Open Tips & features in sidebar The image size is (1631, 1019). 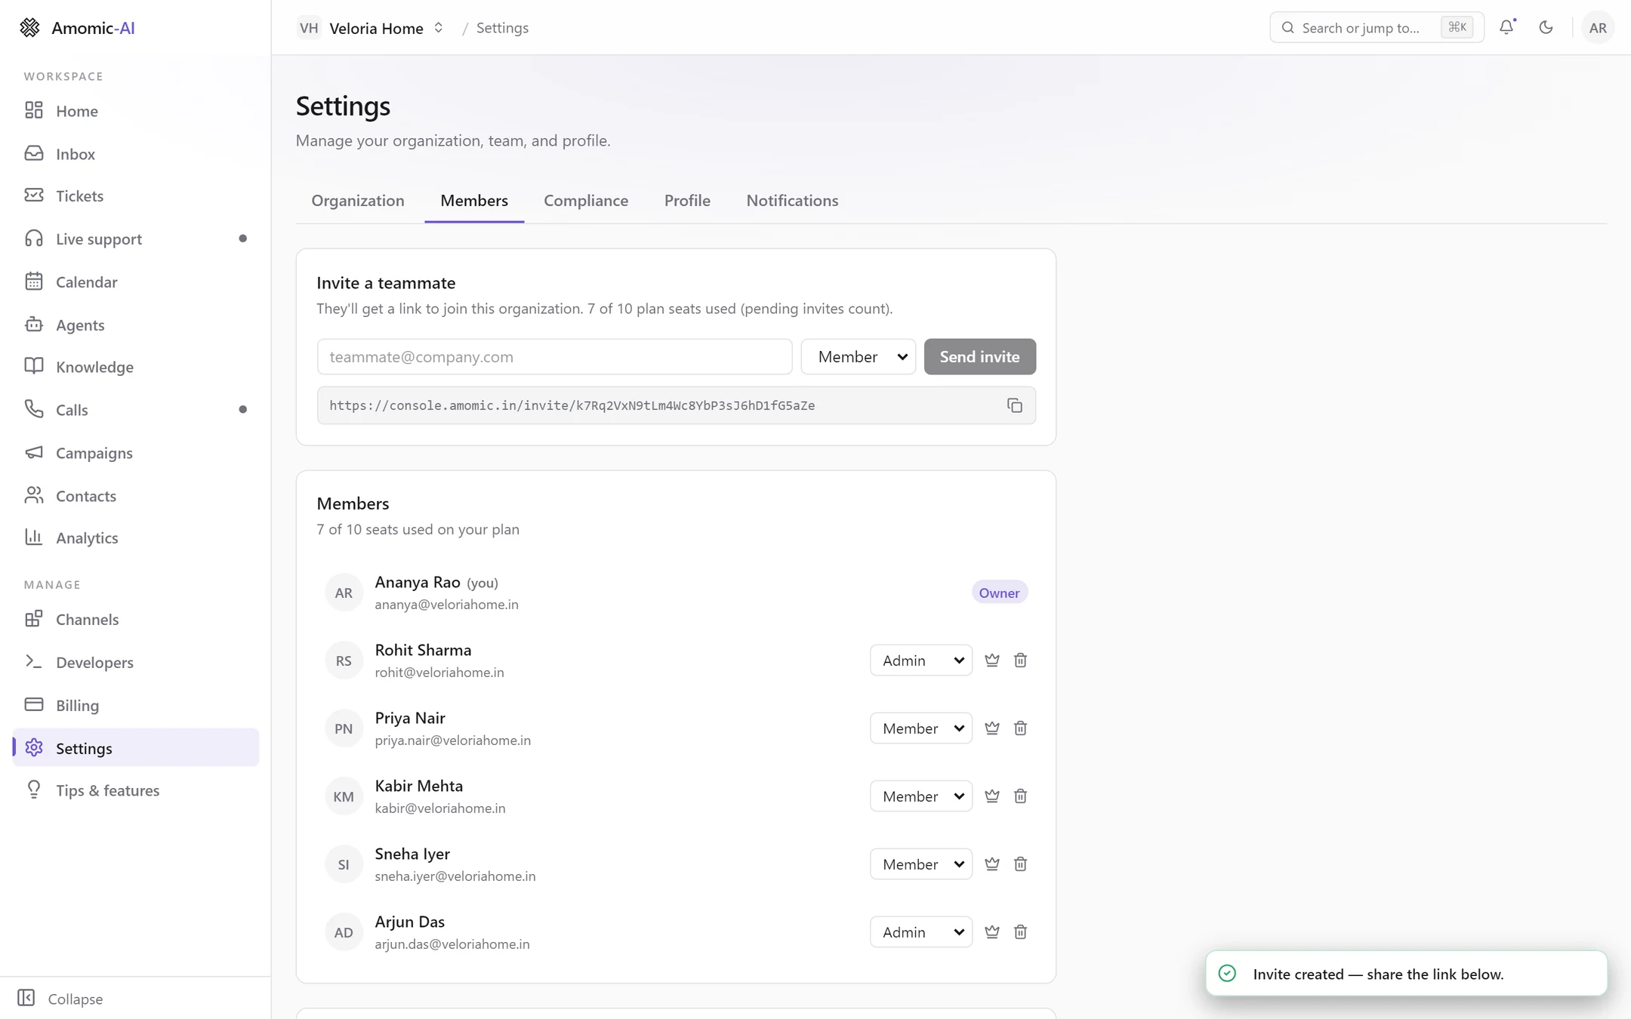coord(136,790)
